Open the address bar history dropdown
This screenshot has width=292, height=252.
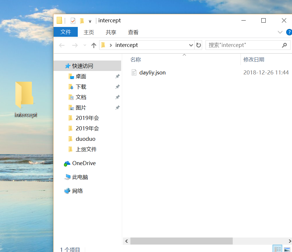(x=191, y=45)
